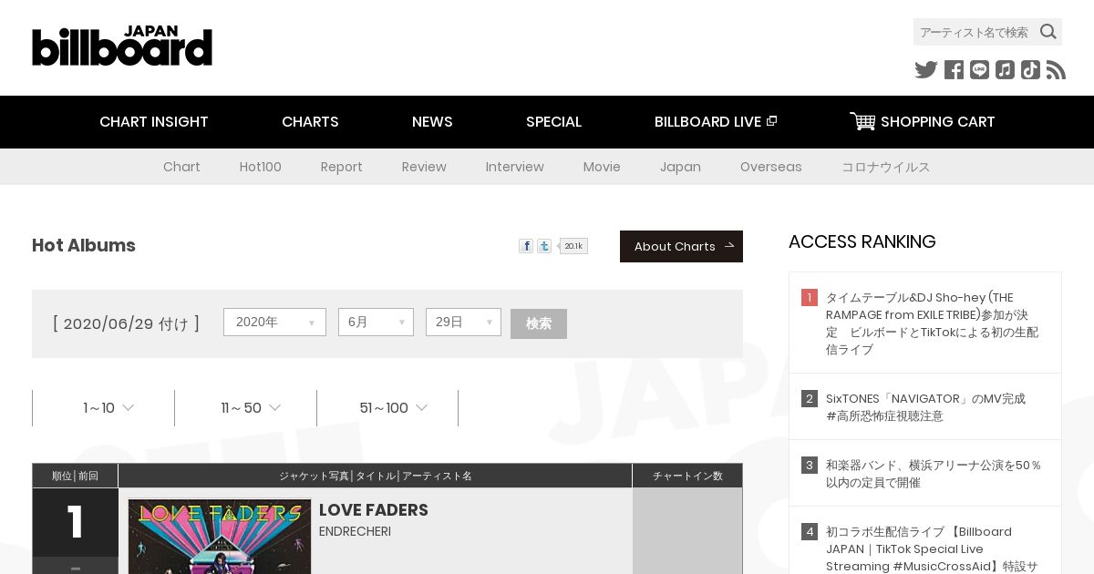Open the LOVE FADERS album title
This screenshot has height=574, width=1094.
374,510
